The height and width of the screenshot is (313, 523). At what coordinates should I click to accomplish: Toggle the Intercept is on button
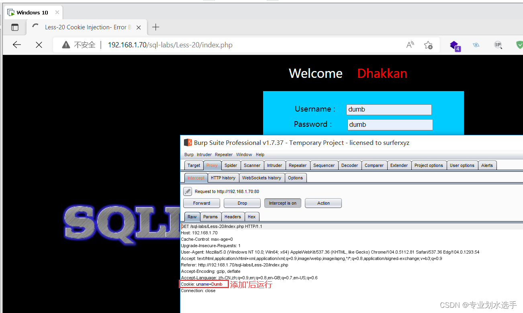pyautogui.click(x=283, y=203)
